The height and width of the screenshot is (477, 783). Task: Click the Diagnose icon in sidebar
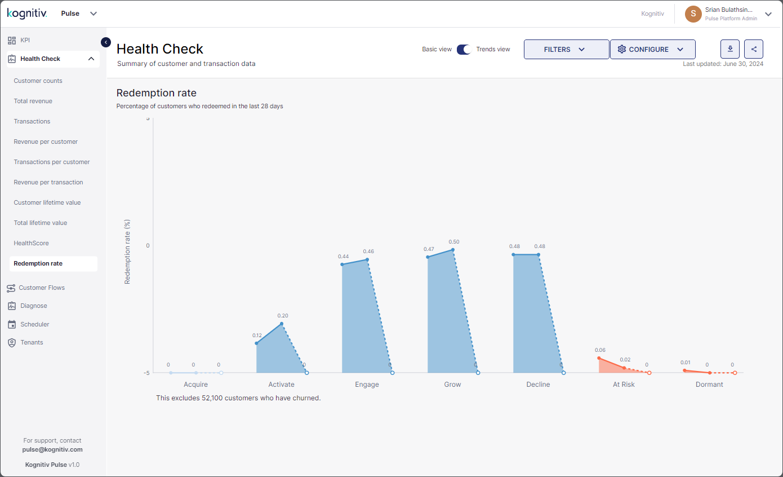click(12, 306)
